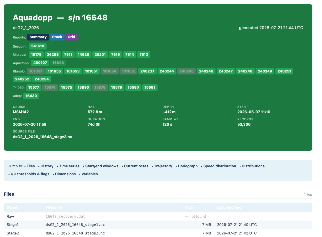Open Seapoint instrument 241618

tap(37, 46)
